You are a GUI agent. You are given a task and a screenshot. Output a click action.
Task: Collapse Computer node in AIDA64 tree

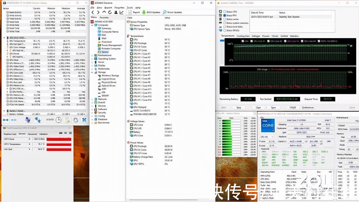[92, 25]
